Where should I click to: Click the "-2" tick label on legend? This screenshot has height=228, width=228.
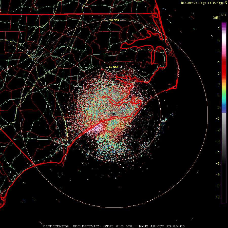(x=218, y=130)
